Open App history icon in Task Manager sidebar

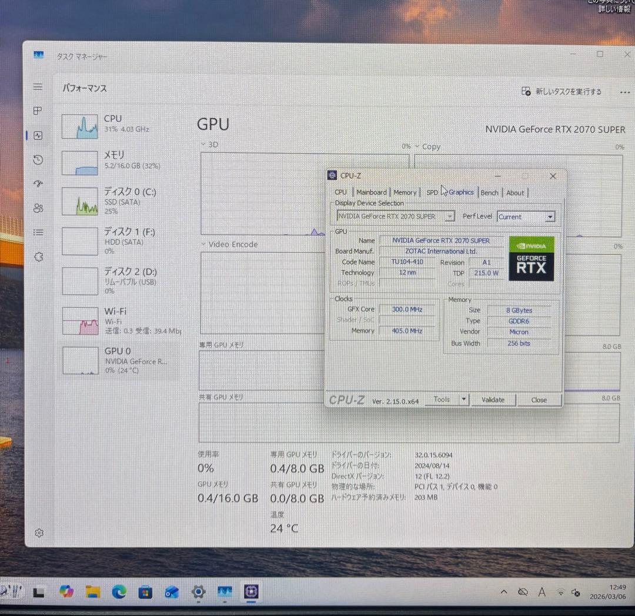point(38,160)
